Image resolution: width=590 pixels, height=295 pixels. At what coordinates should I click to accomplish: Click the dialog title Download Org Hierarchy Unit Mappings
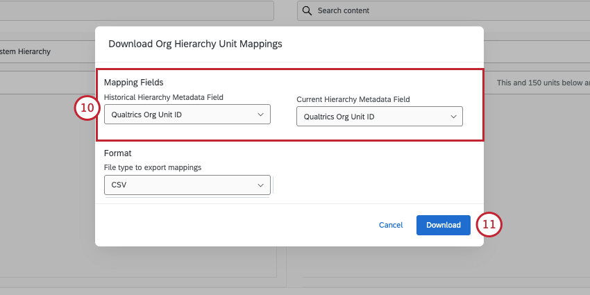[195, 44]
